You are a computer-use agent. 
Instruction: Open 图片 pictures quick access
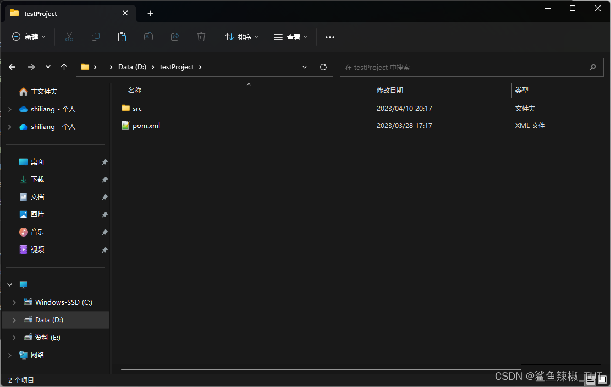pyautogui.click(x=31, y=214)
